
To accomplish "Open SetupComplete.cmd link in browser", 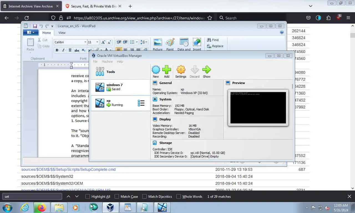I will (69, 169).
